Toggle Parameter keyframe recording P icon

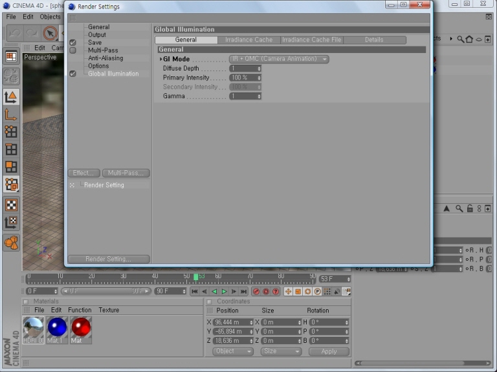pos(317,291)
